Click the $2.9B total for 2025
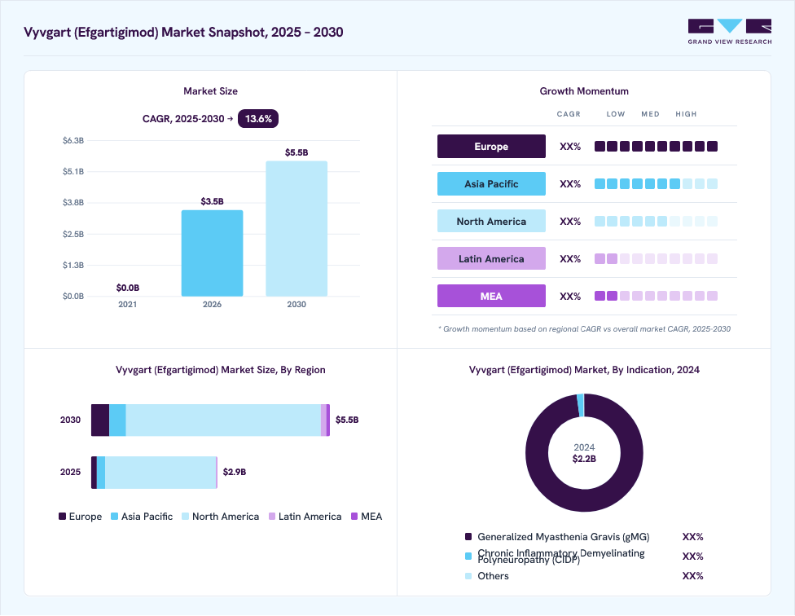 coord(235,472)
